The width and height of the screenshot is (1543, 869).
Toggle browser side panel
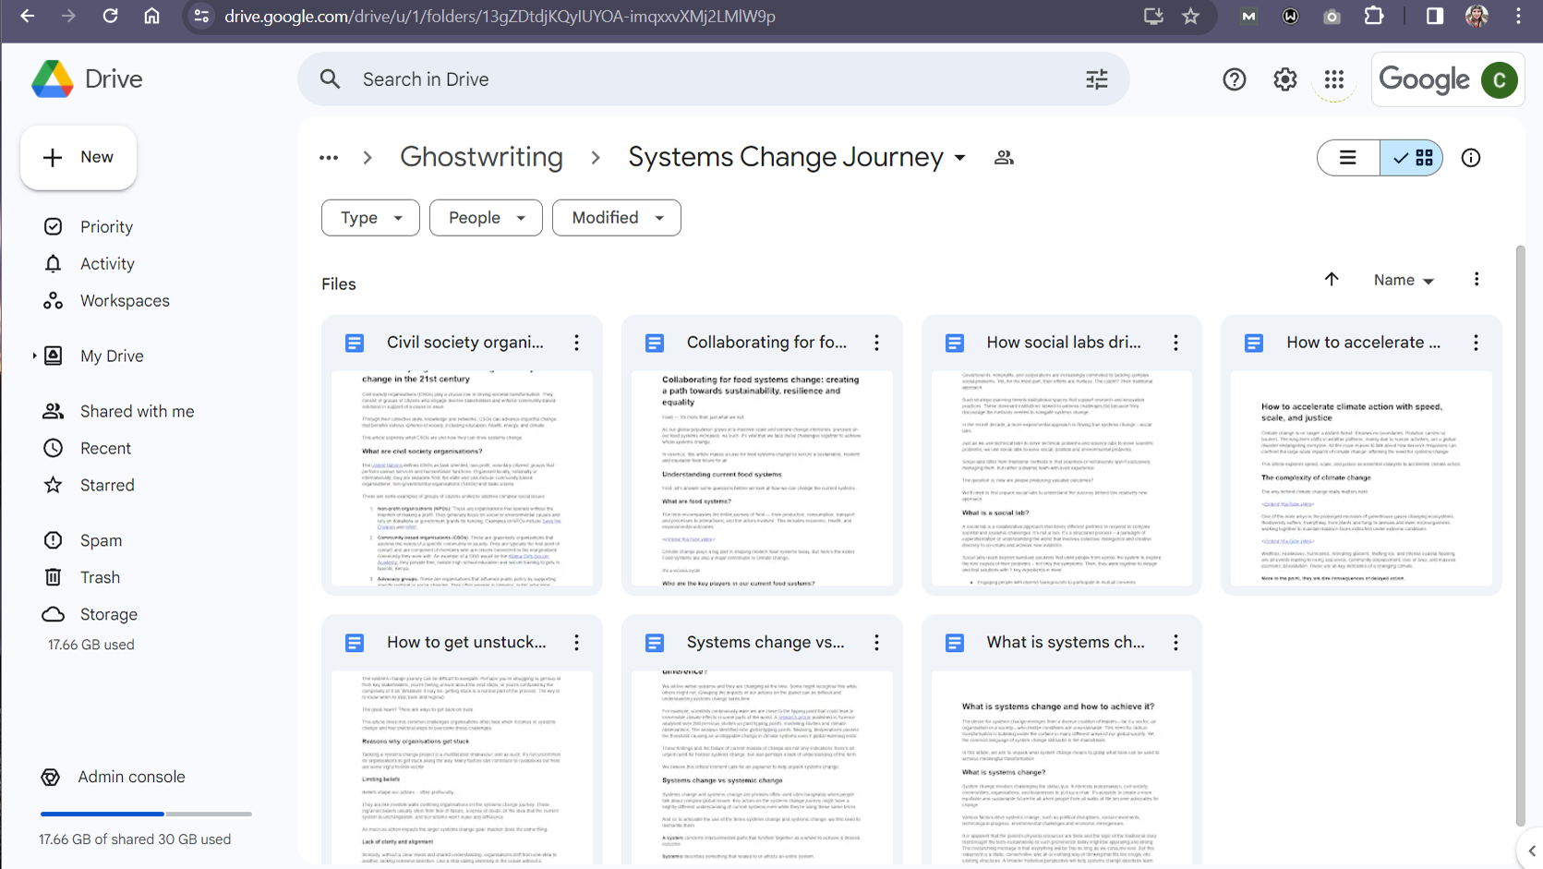click(x=1434, y=16)
